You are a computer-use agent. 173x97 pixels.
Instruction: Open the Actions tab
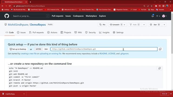52,32
